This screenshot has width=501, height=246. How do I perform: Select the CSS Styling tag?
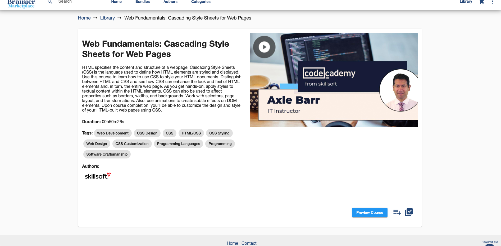point(219,133)
